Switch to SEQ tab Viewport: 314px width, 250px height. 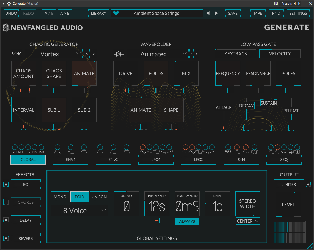284,160
